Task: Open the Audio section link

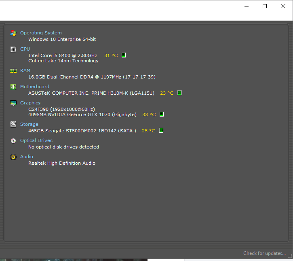Action: click(27, 157)
